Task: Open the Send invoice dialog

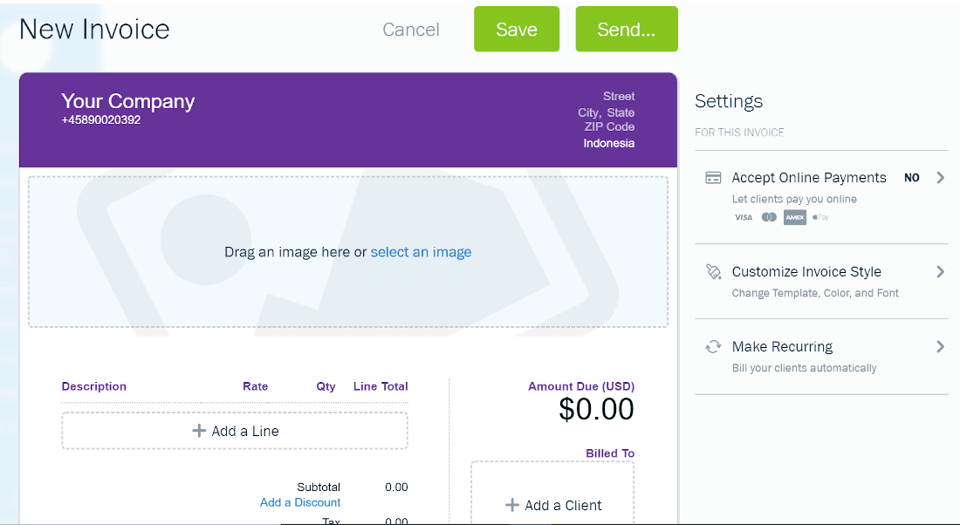Action: [627, 29]
